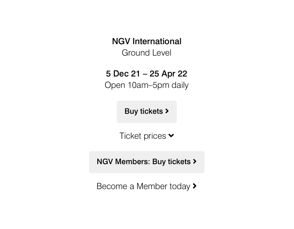The width and height of the screenshot is (294, 229).
Task: Click the word 'International' in the heading
Action: pos(157,41)
